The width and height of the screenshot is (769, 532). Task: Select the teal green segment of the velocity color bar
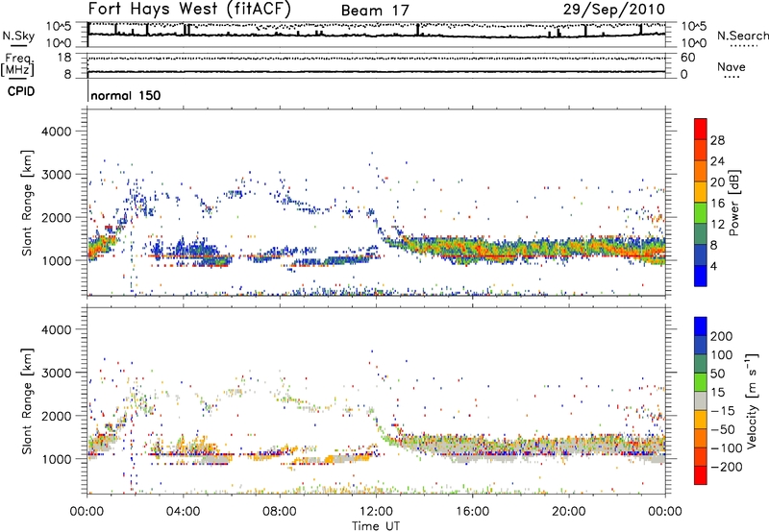point(701,364)
